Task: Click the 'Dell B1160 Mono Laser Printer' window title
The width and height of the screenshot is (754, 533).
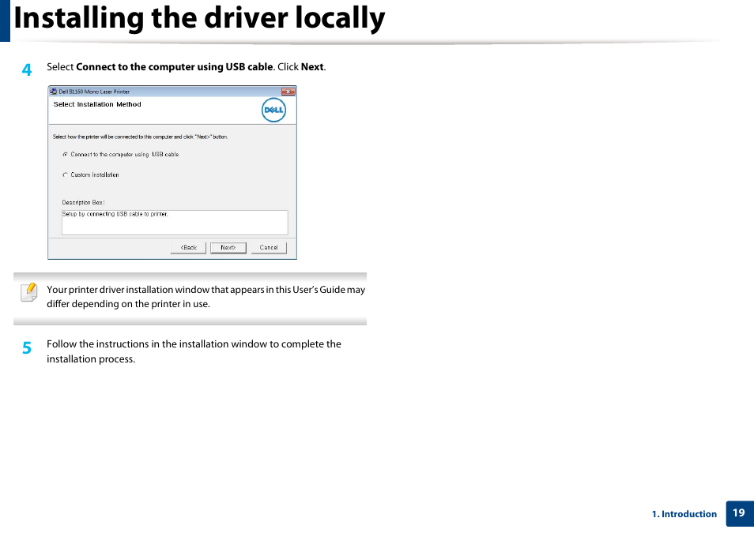Action: [x=94, y=92]
